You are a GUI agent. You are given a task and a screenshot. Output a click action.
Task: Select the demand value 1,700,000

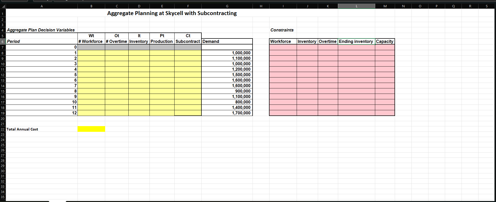coord(227,113)
